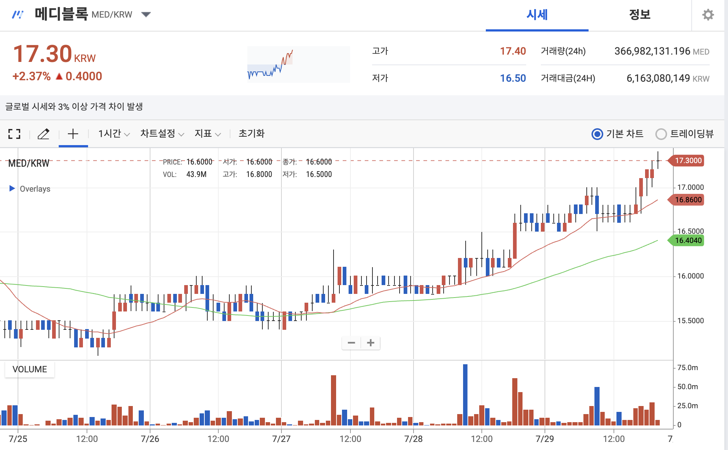
Task: Open the MED/KRW market dropdown arrow
Action: pos(146,15)
